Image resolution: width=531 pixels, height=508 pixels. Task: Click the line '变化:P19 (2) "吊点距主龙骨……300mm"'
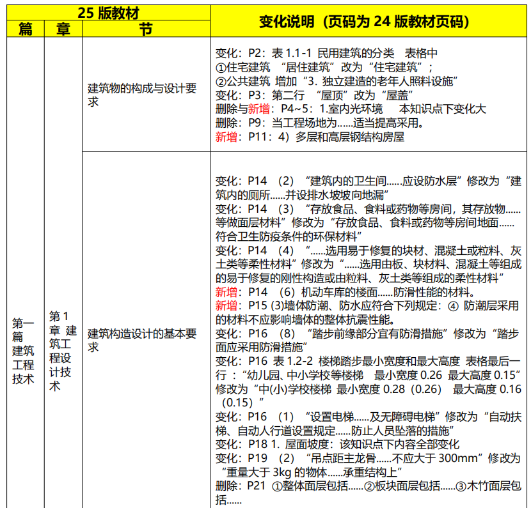tap(368, 458)
